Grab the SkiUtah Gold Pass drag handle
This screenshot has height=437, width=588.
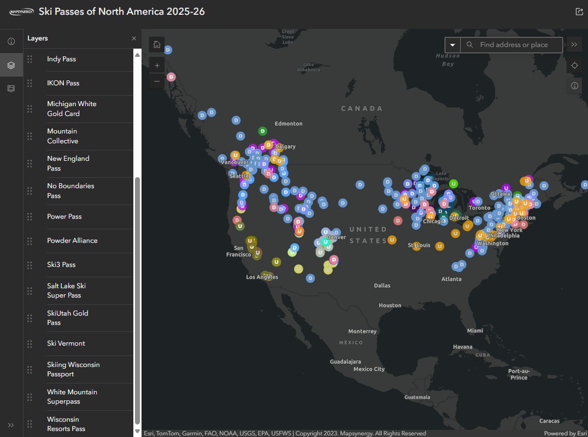30,318
